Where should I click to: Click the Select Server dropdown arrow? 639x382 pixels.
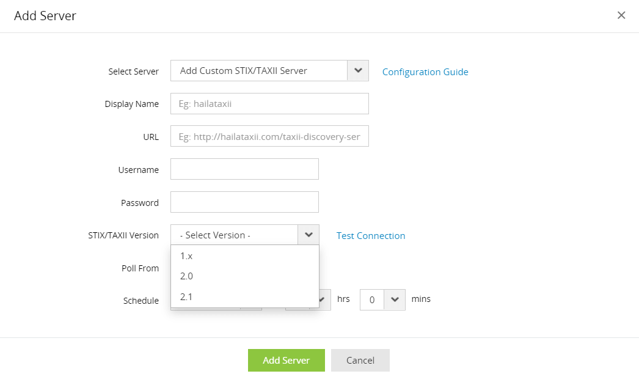[358, 71]
